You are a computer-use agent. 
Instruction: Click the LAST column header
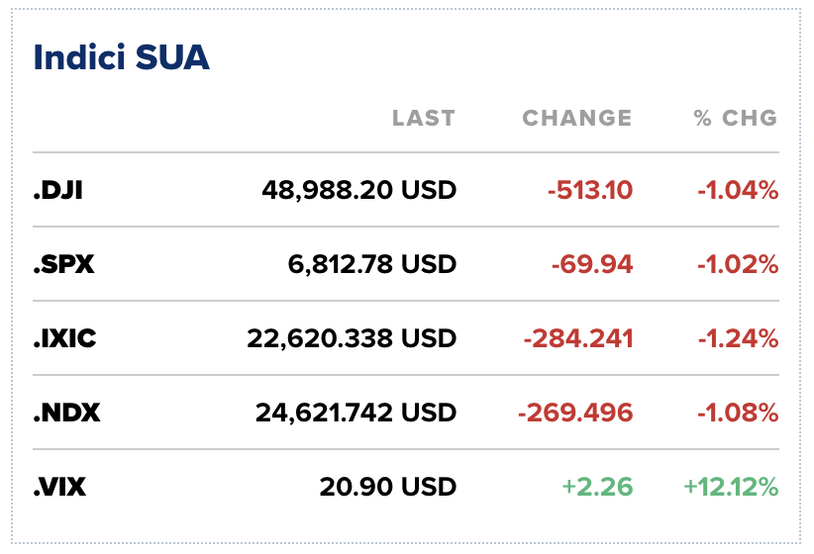pyautogui.click(x=424, y=118)
